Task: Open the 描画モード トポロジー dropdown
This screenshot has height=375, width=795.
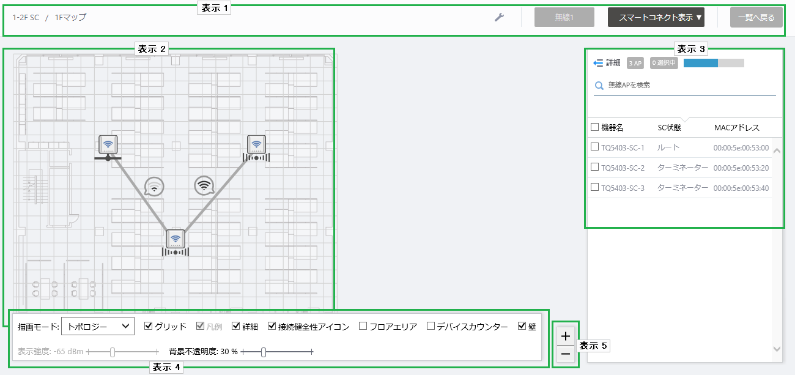Action: coord(98,327)
